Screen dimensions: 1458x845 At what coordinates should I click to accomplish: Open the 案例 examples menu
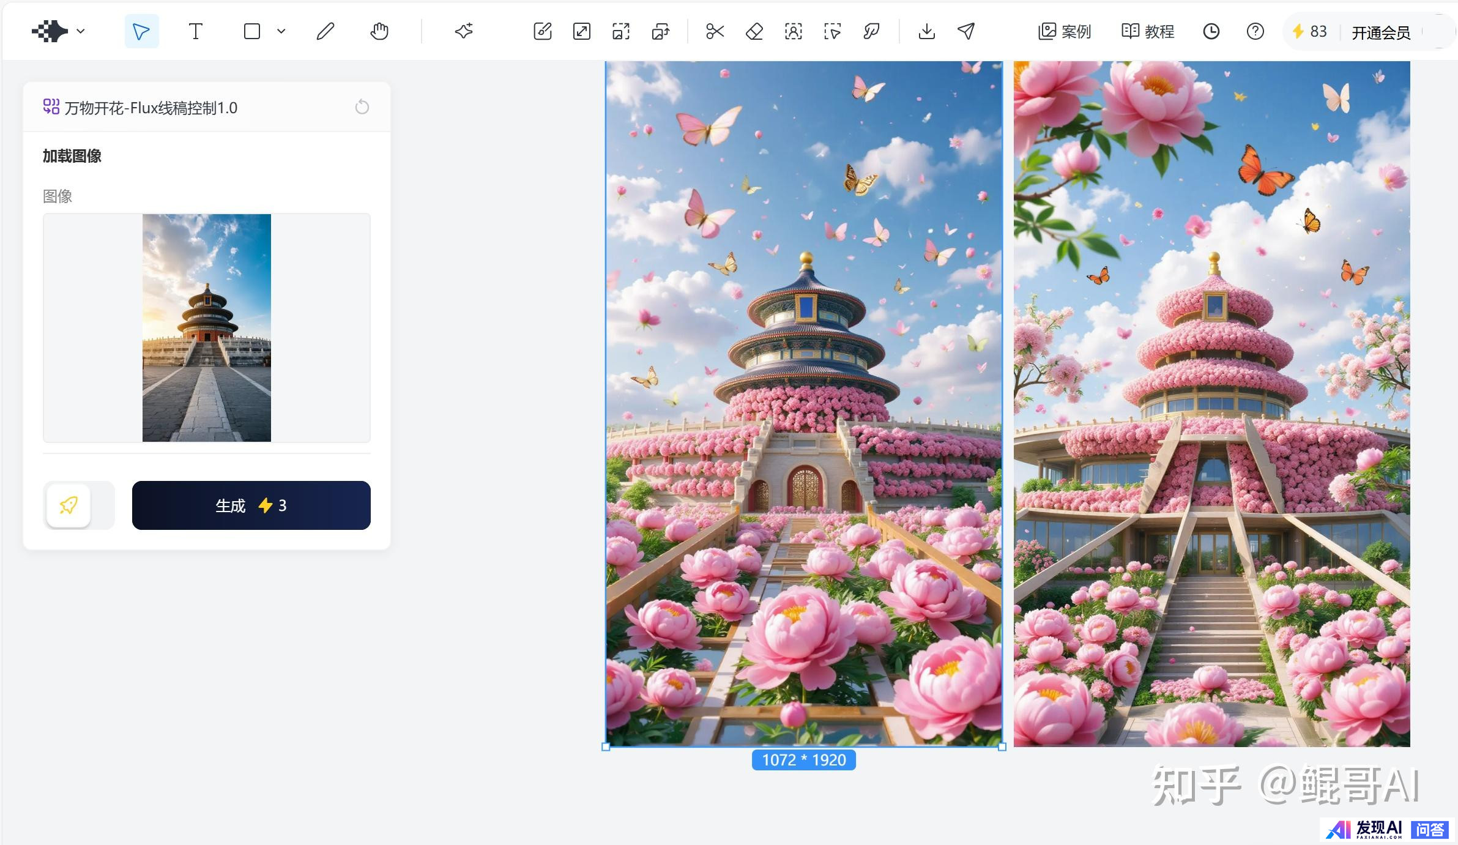point(1065,31)
